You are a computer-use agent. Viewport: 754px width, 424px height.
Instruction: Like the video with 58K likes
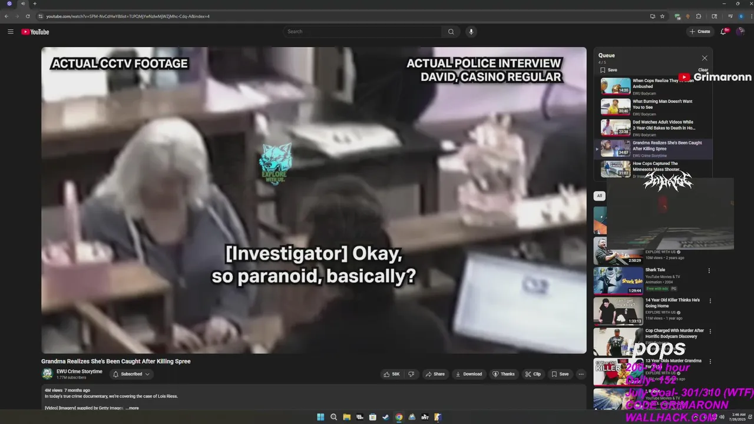pos(392,374)
